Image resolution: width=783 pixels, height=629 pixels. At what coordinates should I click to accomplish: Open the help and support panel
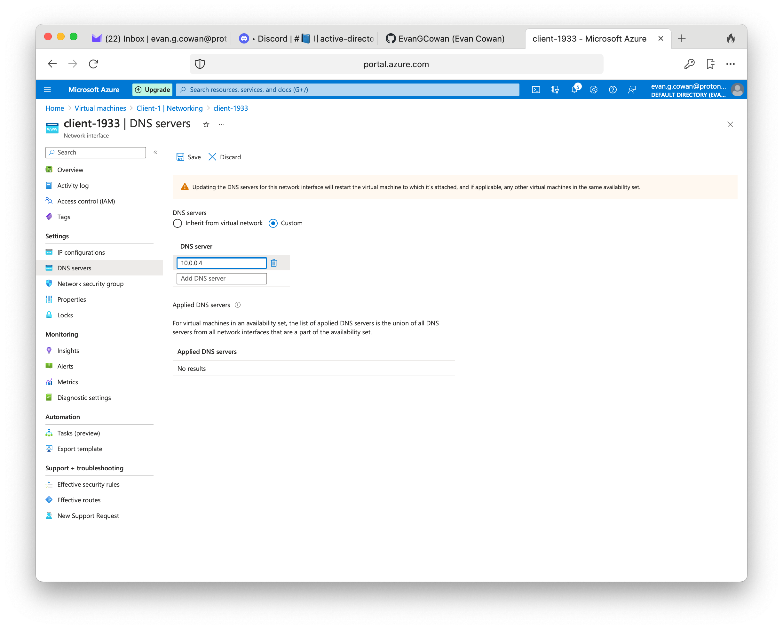[613, 89]
